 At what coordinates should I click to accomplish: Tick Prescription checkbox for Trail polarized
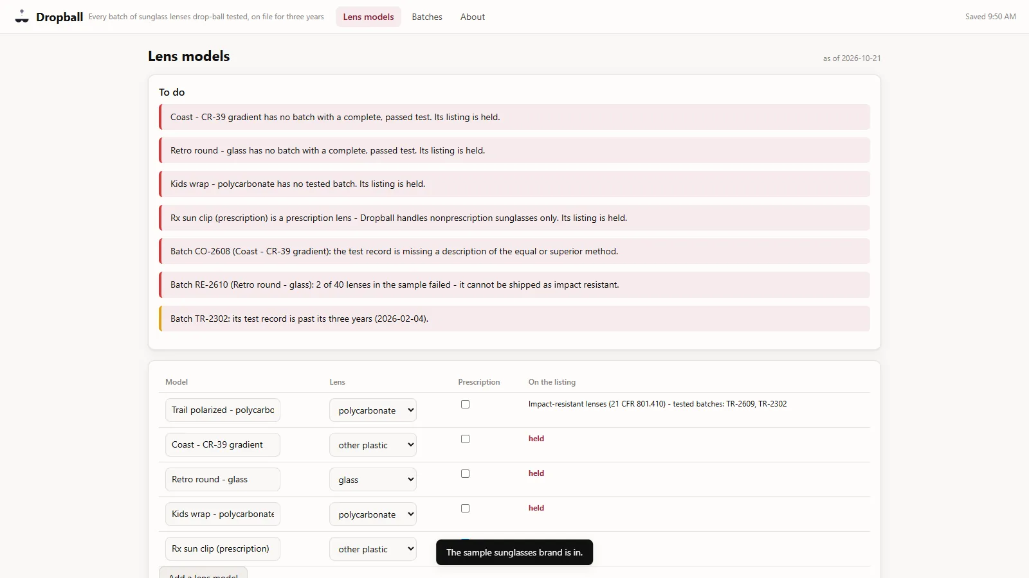click(x=465, y=405)
